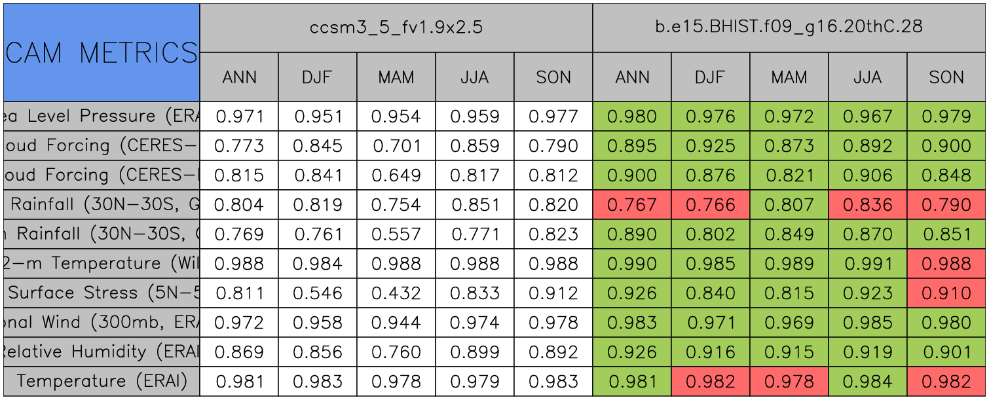The width and height of the screenshot is (989, 400).
Task: Click the Surface Stress row label
Action: tap(102, 293)
